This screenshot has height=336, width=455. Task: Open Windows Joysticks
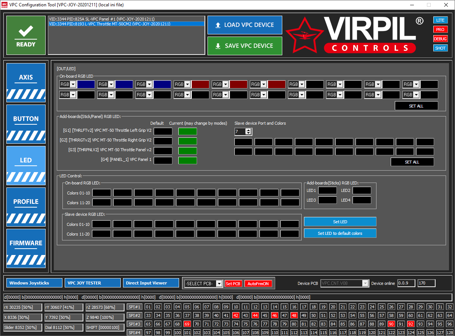point(34,283)
